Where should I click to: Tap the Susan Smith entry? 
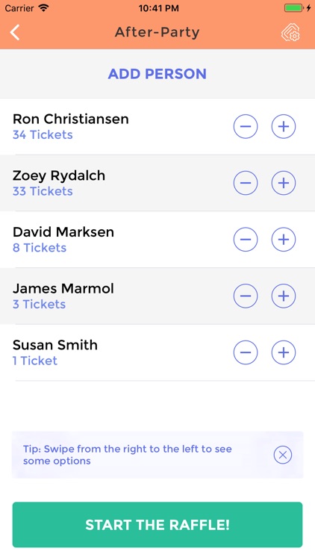tap(157, 352)
